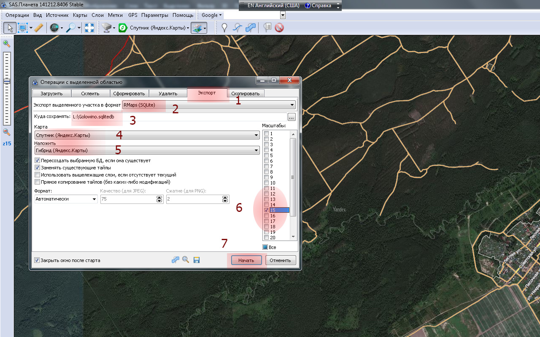The width and height of the screenshot is (540, 337).
Task: Open the Карты menu
Action: [x=80, y=15]
